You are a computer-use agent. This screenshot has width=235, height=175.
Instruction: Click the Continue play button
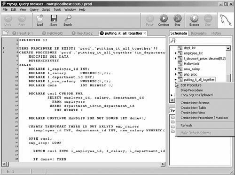164,21
